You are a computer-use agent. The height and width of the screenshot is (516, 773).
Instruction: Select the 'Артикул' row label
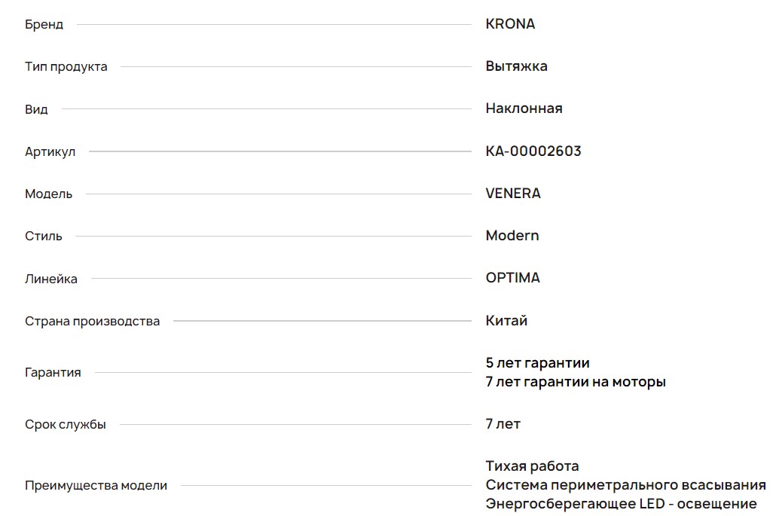click(50, 152)
